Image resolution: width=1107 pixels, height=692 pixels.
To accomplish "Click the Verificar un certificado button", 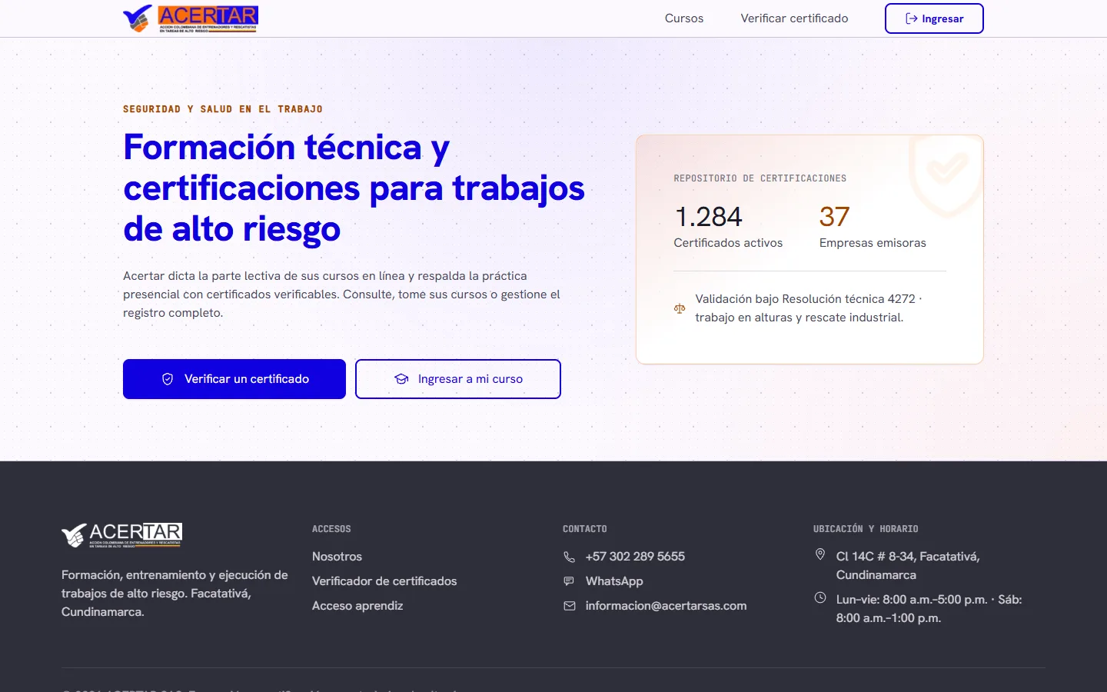I will [x=234, y=379].
